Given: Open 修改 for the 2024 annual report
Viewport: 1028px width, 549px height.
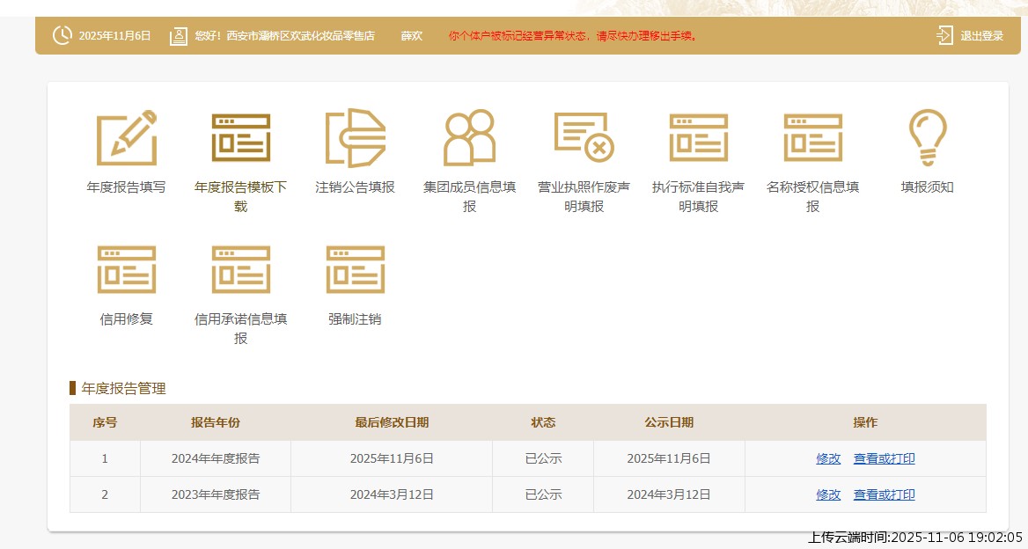Looking at the screenshot, I should 826,458.
